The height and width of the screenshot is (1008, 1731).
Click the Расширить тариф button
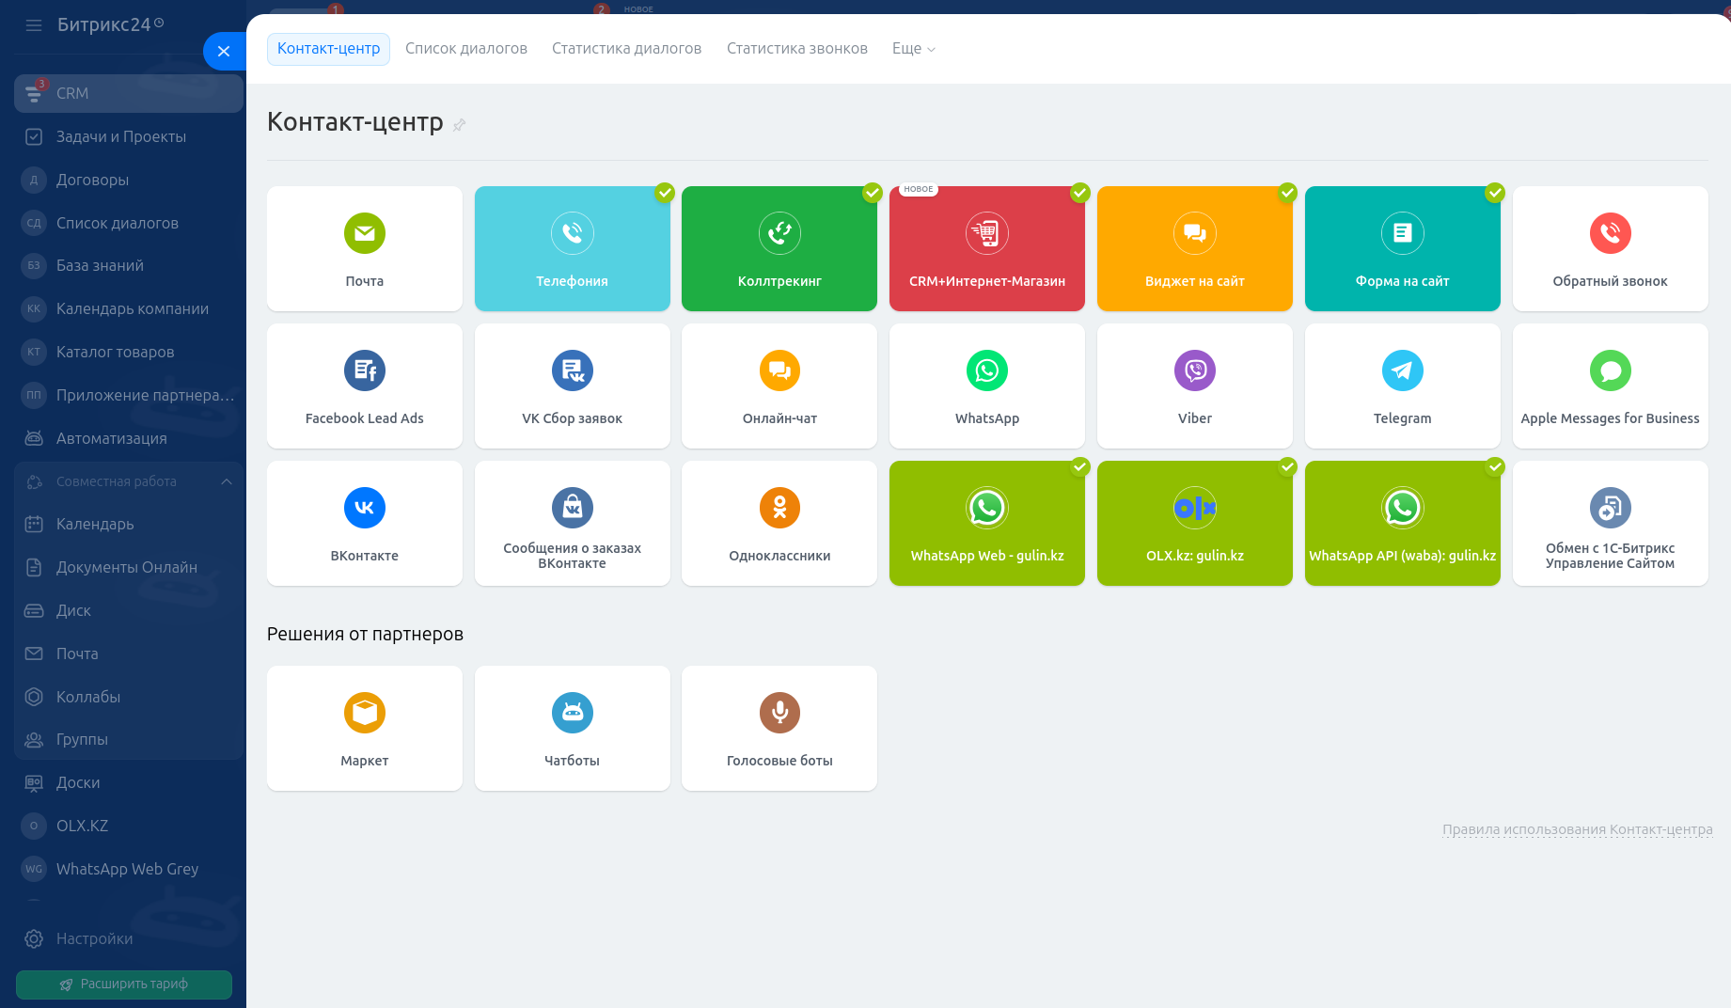[124, 984]
